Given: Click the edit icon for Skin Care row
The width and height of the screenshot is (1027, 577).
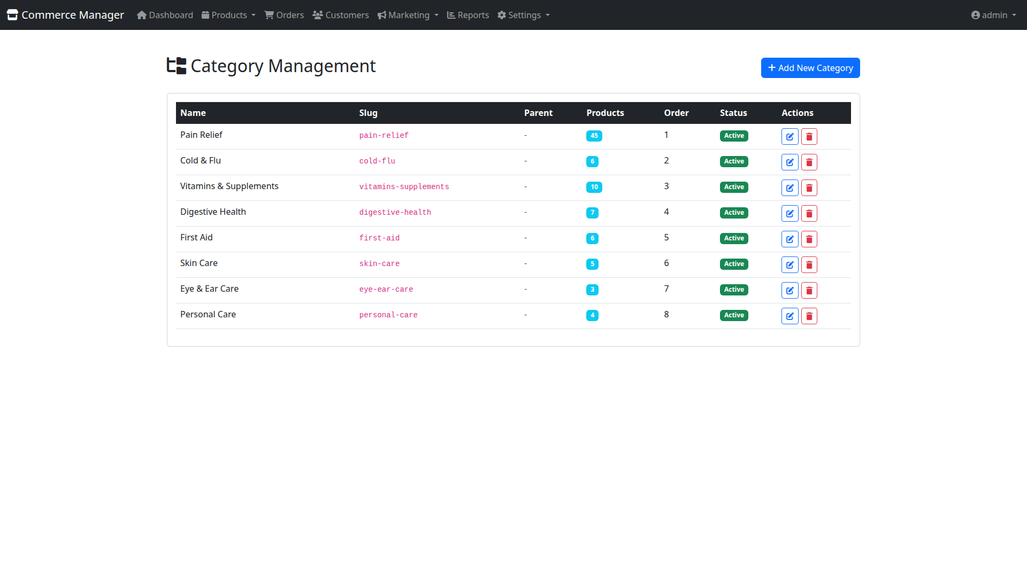Looking at the screenshot, I should tap(790, 264).
